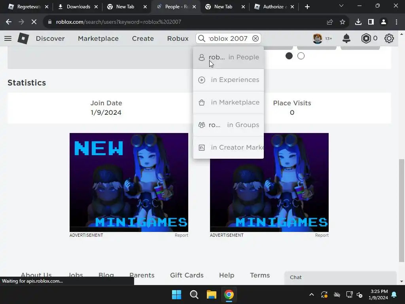Image resolution: width=405 pixels, height=304 pixels.
Task: Click the Windows Start button
Action: click(x=177, y=294)
